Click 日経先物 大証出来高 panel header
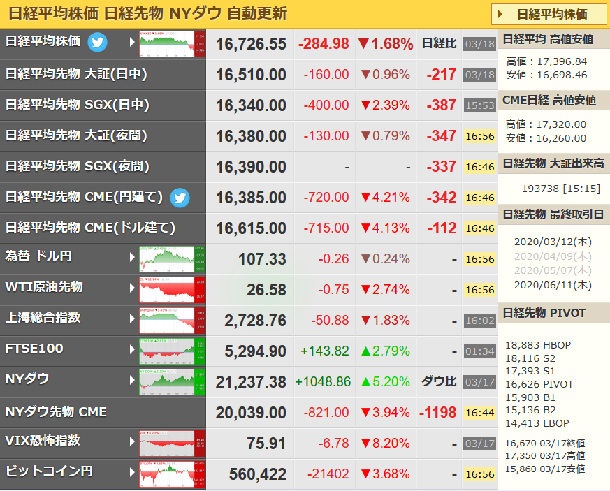This screenshot has width=610, height=491. 554,163
